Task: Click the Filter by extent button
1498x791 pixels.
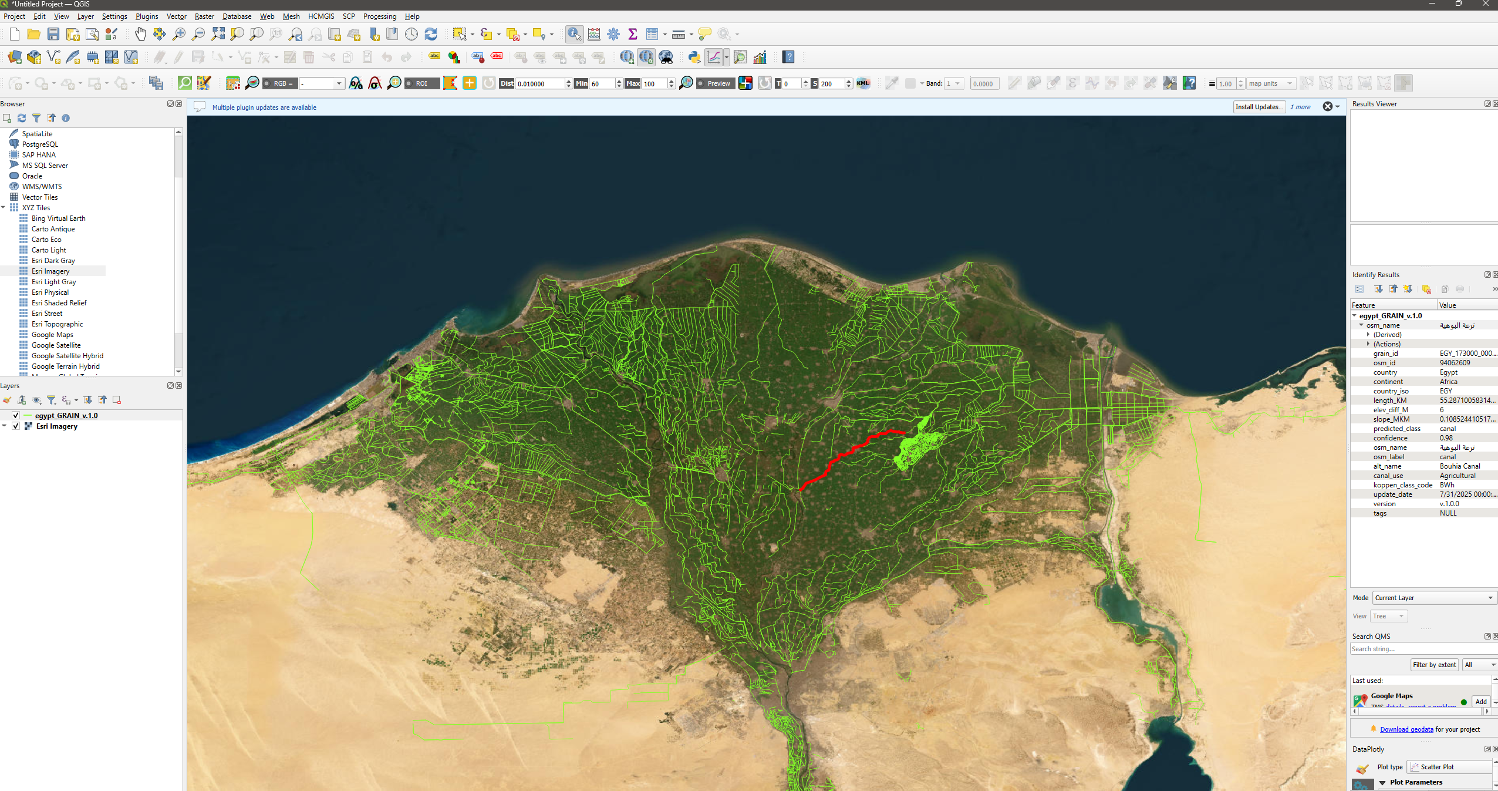Action: click(x=1434, y=665)
